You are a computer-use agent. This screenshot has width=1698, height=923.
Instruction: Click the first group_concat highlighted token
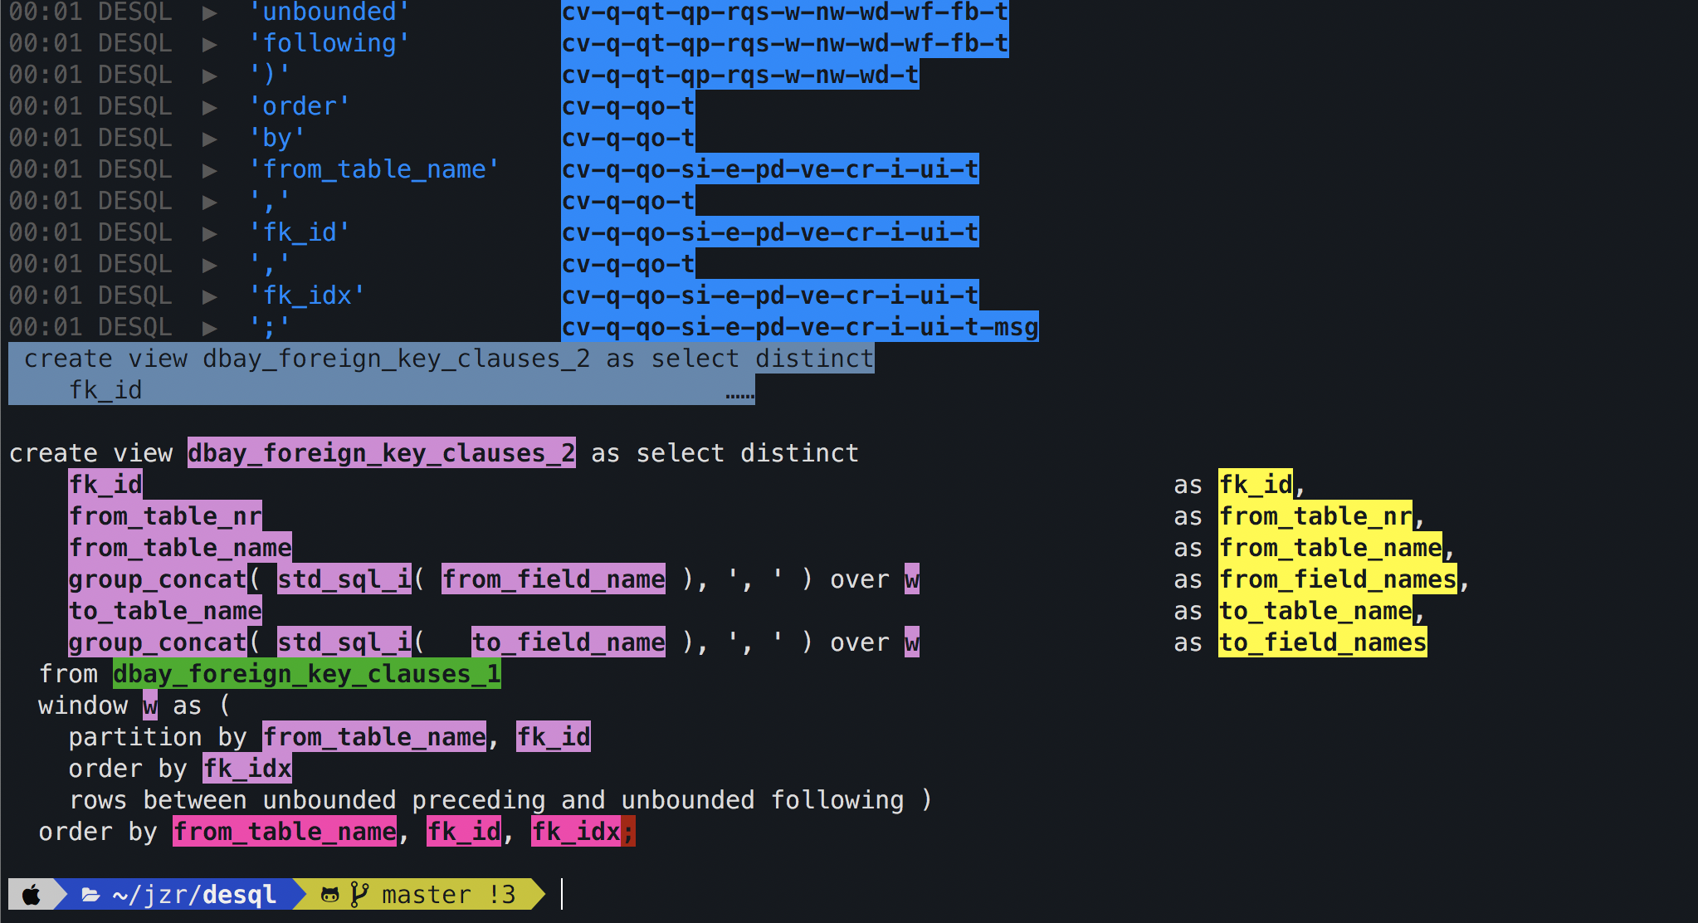click(158, 579)
